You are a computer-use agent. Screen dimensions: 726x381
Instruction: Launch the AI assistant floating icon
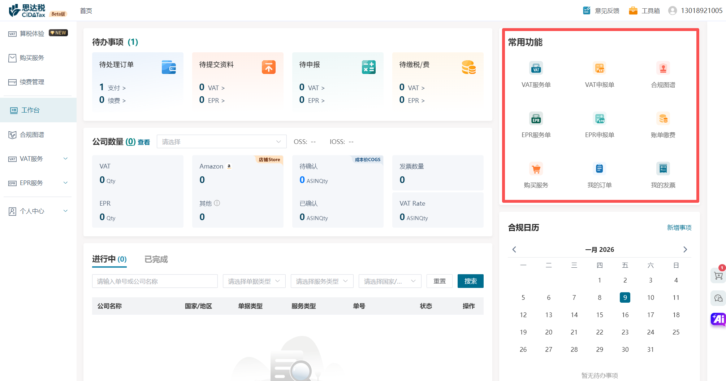pos(718,319)
